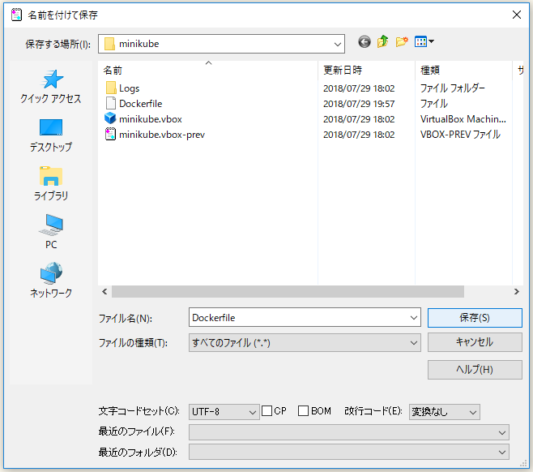Image resolution: width=533 pixels, height=472 pixels.
Task: Open PC in sidebar
Action: point(51,232)
